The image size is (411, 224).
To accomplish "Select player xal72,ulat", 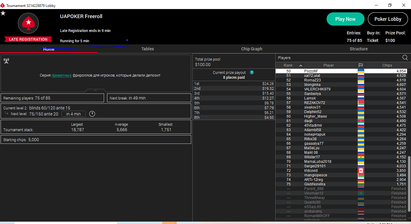I will (341, 76).
